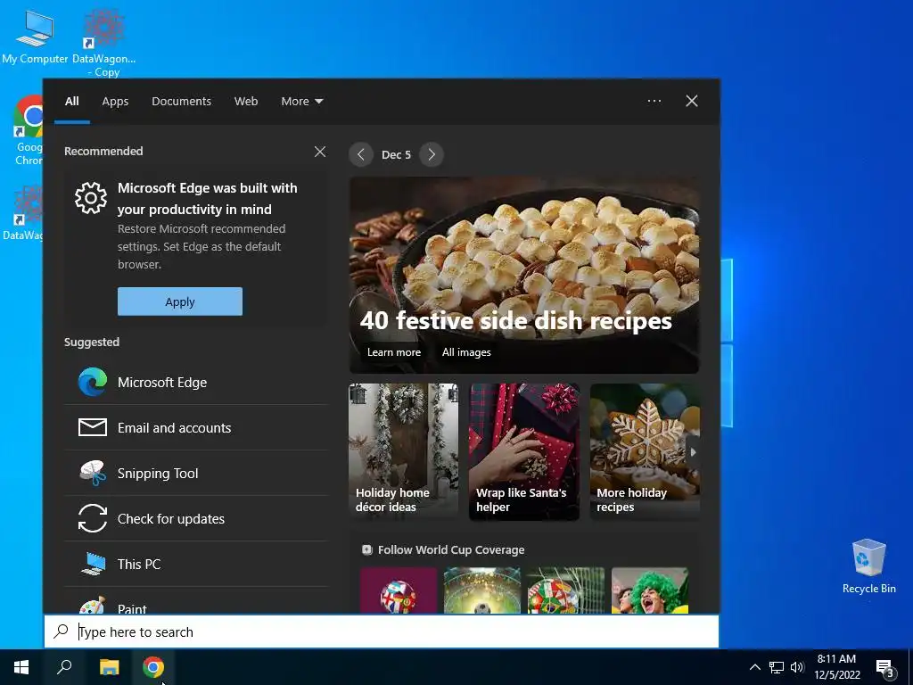This screenshot has width=913, height=685.
Task: Click Learn more link on featured image
Action: 393,351
